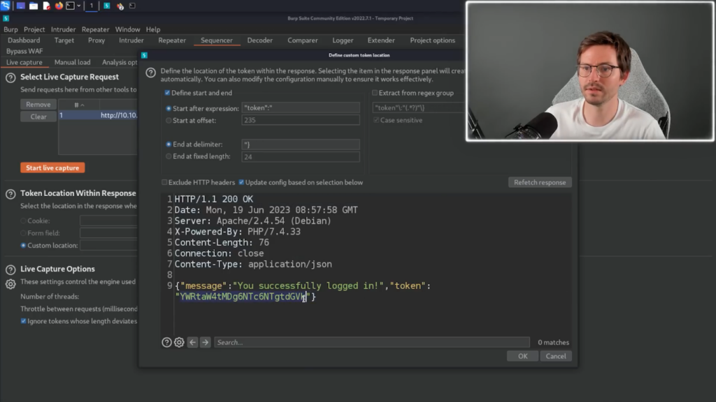716x402 pixels.
Task: Select the Custom location radio button
Action: [x=23, y=245]
